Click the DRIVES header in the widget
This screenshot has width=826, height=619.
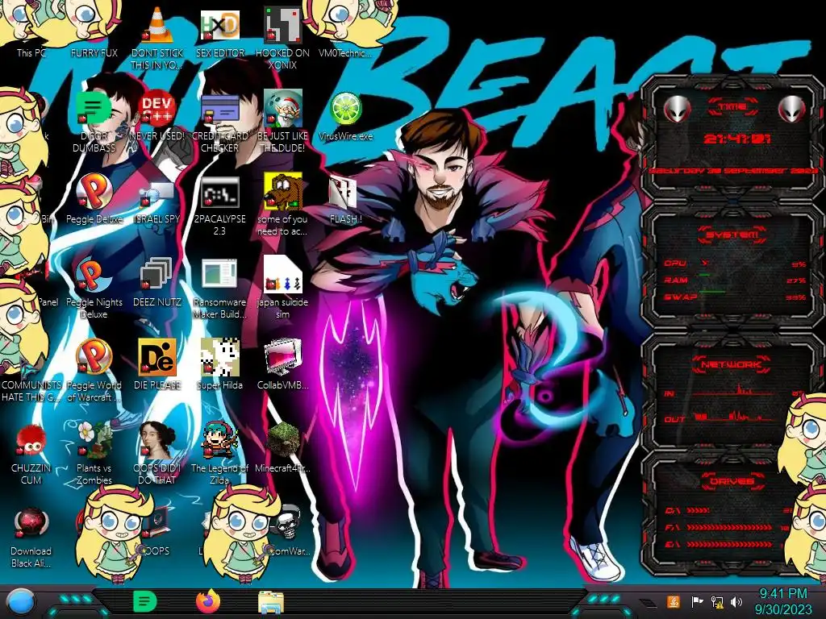pos(732,481)
